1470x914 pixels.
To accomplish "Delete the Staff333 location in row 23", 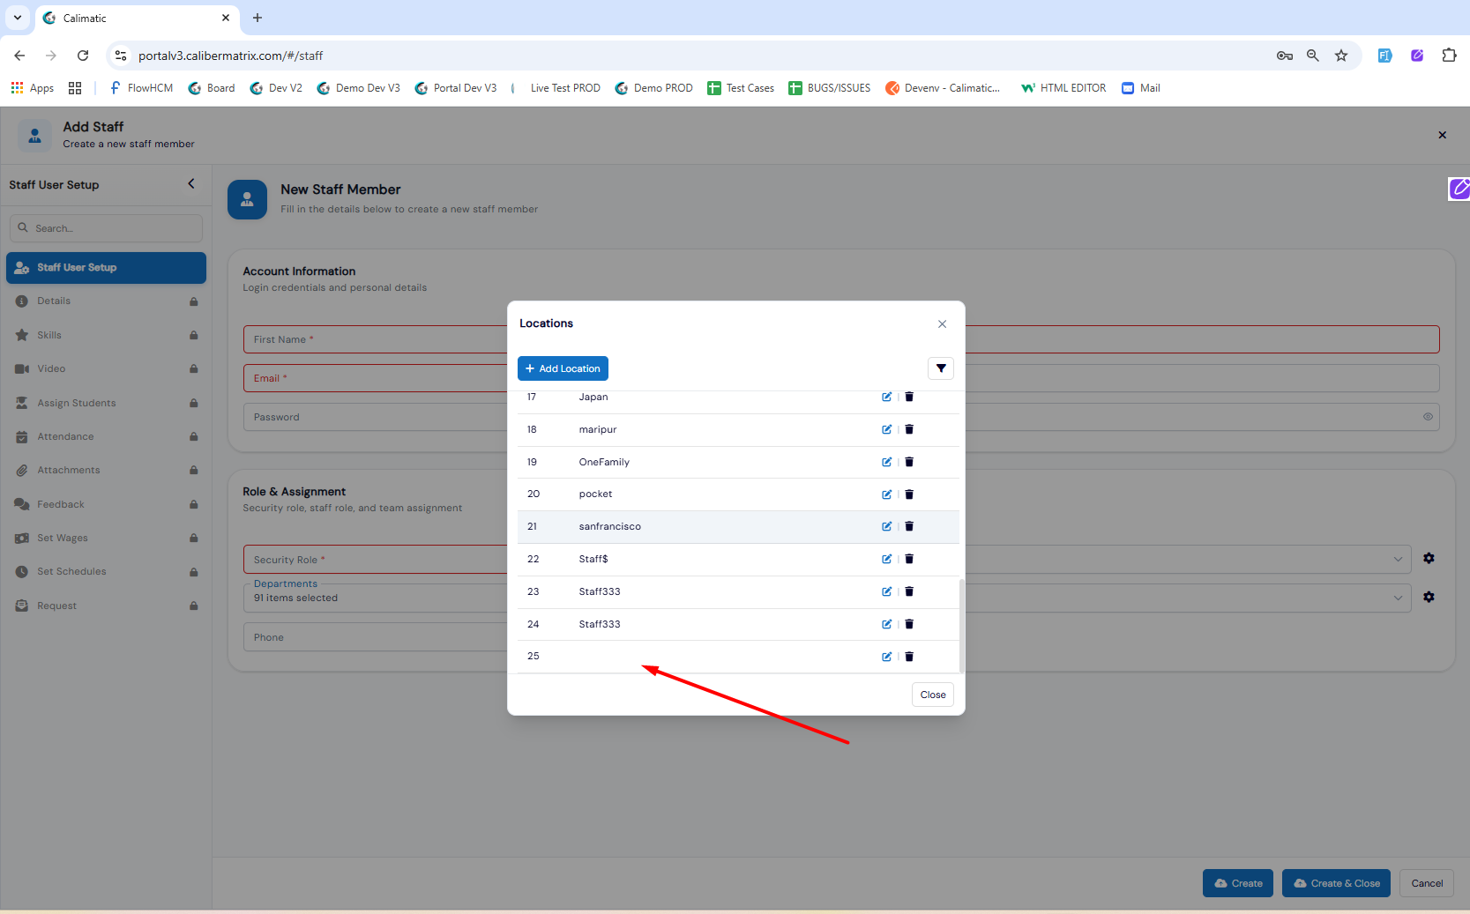I will 909,591.
